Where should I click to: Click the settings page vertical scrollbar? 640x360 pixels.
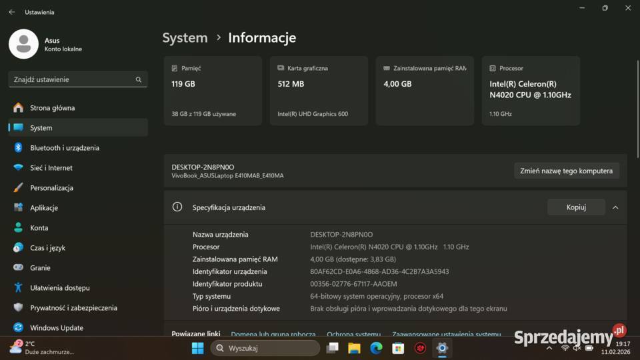click(x=637, y=109)
